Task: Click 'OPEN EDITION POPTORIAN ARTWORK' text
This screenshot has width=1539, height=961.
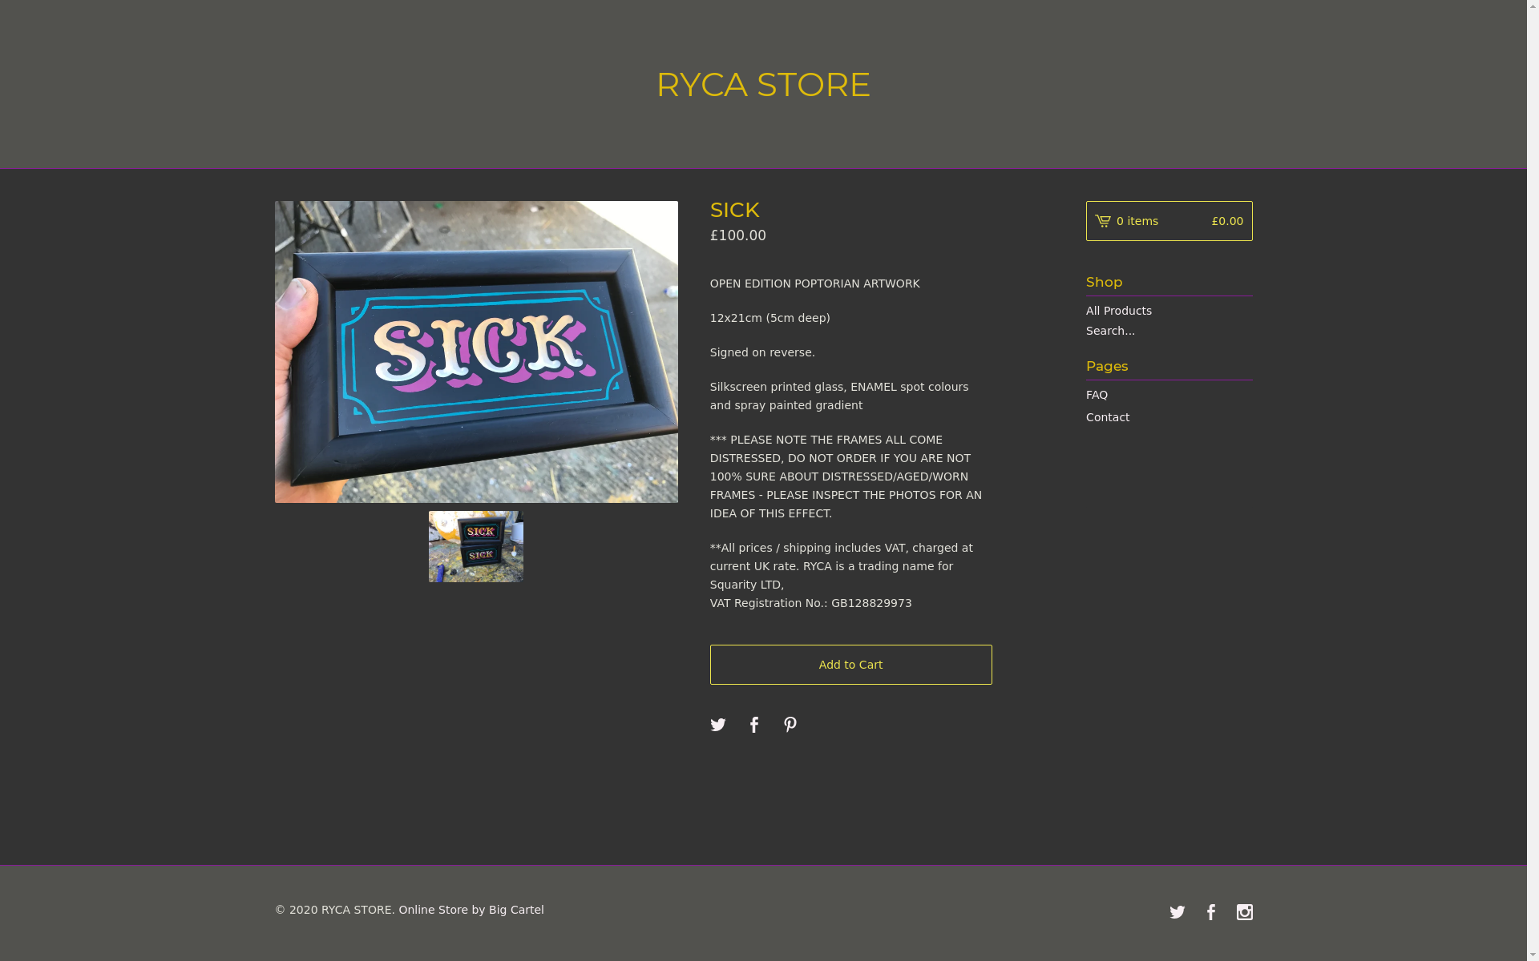Action: (x=814, y=283)
